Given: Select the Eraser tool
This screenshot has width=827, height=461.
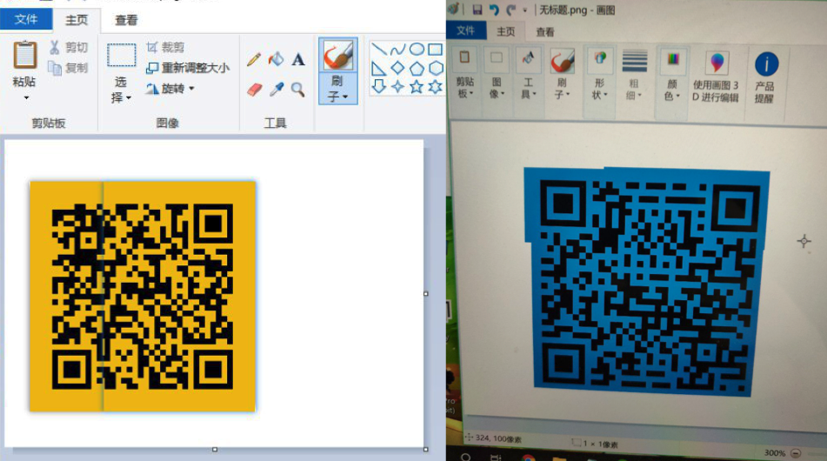Looking at the screenshot, I should [x=254, y=90].
